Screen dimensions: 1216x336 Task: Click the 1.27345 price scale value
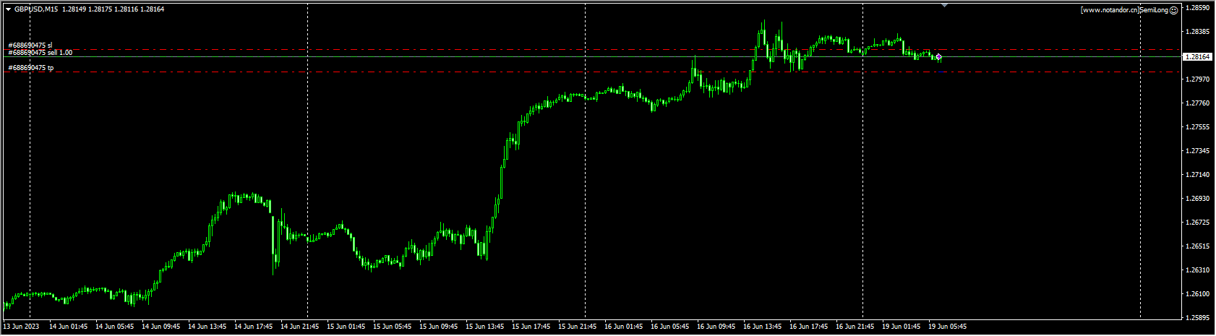(1198, 151)
